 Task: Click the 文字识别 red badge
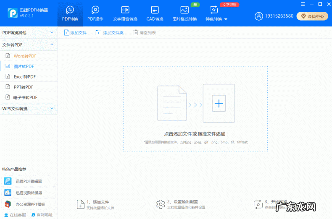pos(229,5)
